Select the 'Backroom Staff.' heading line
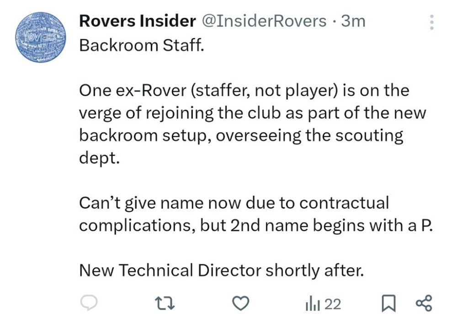The width and height of the screenshot is (457, 325). (140, 45)
